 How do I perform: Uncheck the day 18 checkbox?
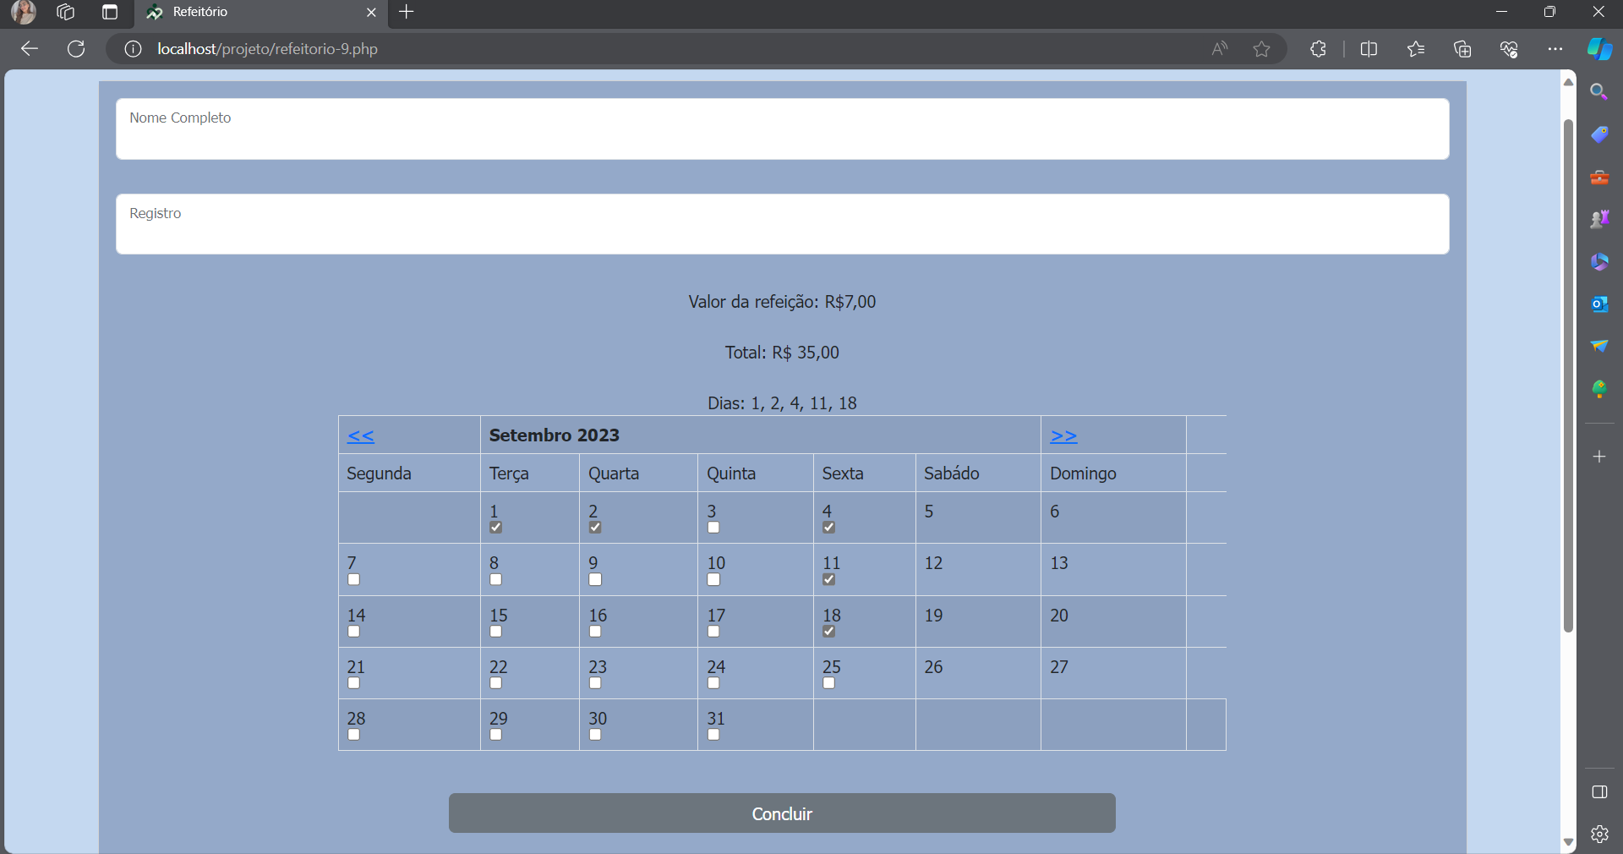coord(829,632)
